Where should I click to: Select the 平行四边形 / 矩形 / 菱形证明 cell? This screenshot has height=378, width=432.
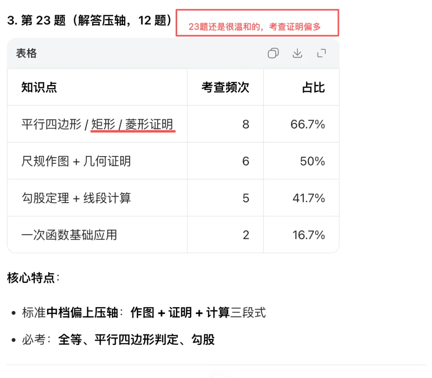(97, 124)
